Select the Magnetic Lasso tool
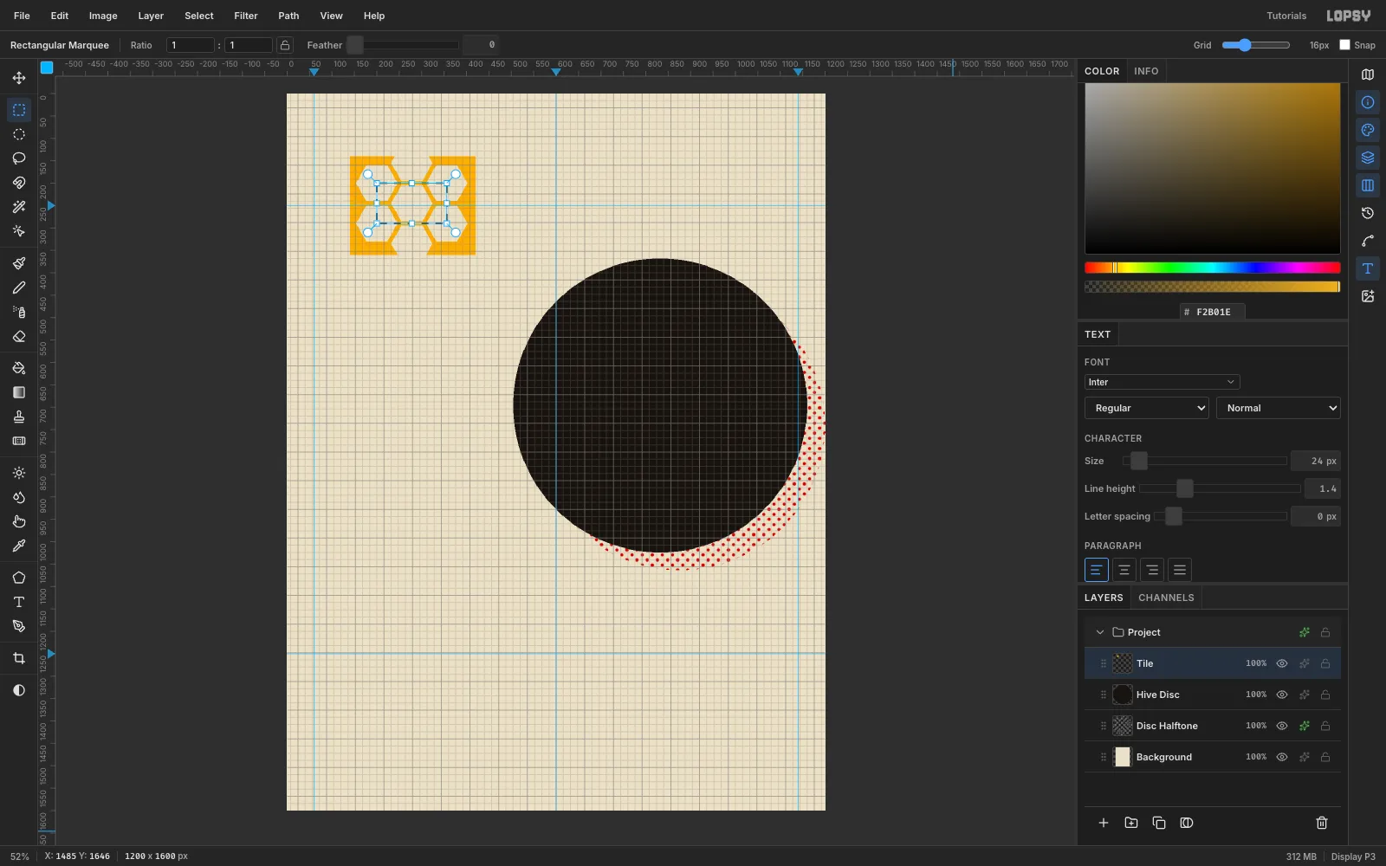The height and width of the screenshot is (866, 1386). [x=19, y=183]
